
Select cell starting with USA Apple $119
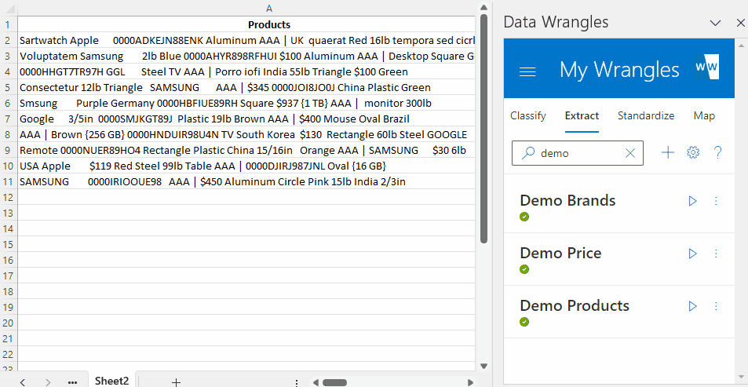click(246, 166)
